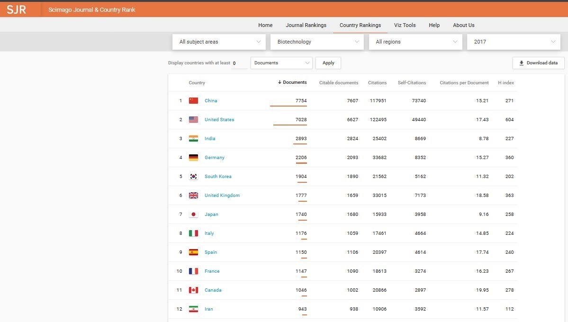Click the South Korea flag icon

pyautogui.click(x=193, y=176)
